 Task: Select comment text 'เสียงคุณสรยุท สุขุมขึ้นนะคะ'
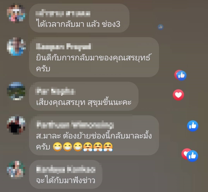tap(83, 102)
